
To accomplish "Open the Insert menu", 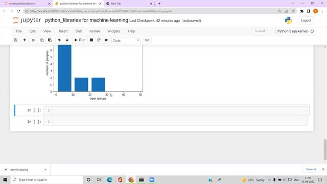I will 63,31.
